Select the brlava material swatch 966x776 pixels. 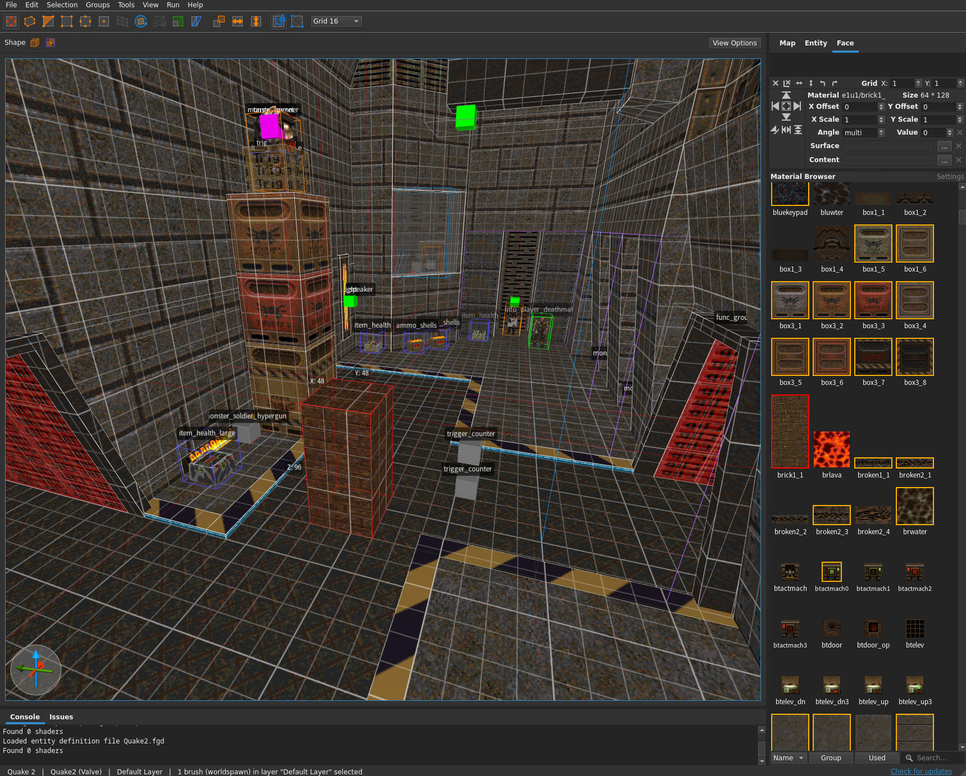(832, 449)
